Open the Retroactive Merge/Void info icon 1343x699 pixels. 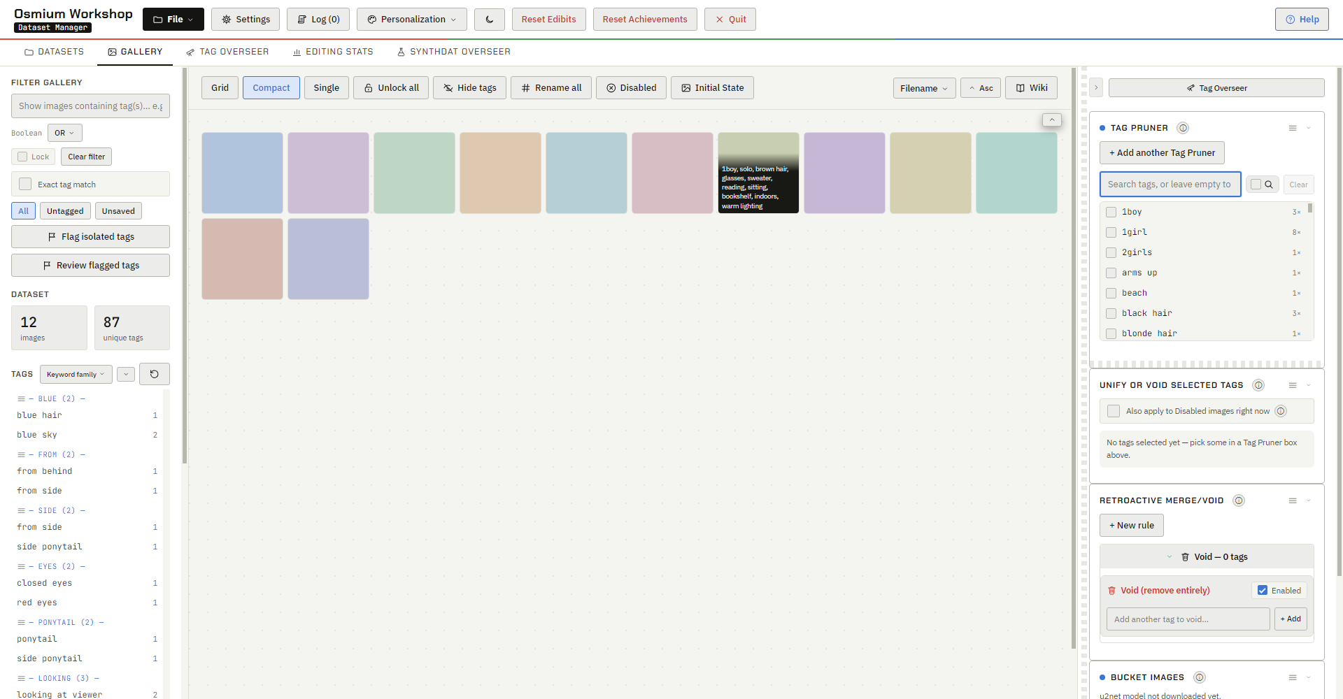(x=1239, y=500)
